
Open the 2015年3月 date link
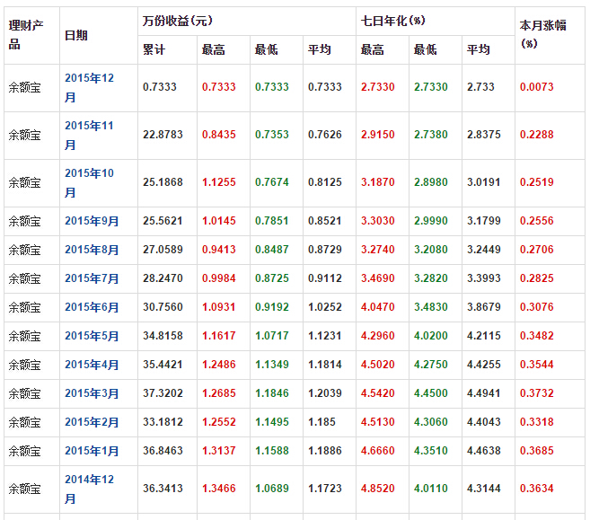(92, 393)
